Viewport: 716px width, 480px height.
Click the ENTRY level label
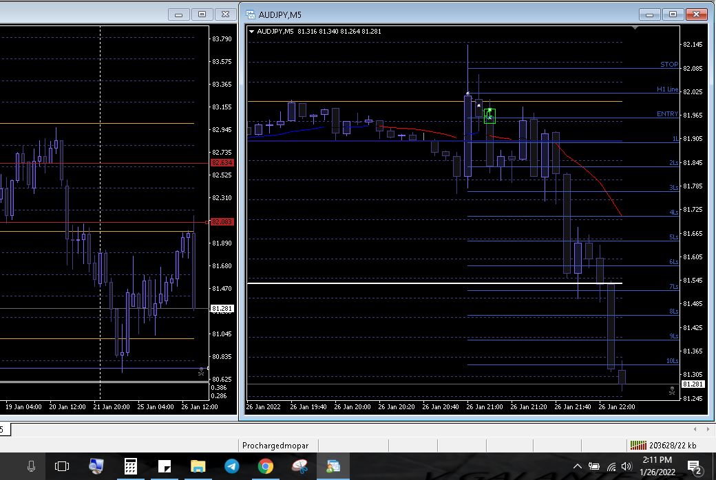coord(667,114)
